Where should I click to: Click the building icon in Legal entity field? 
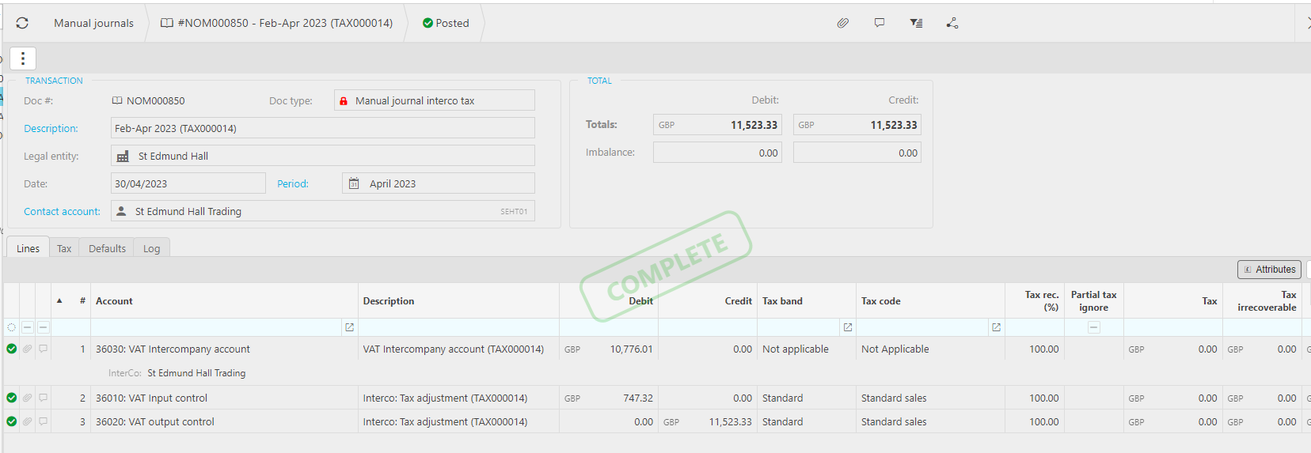[x=123, y=157]
